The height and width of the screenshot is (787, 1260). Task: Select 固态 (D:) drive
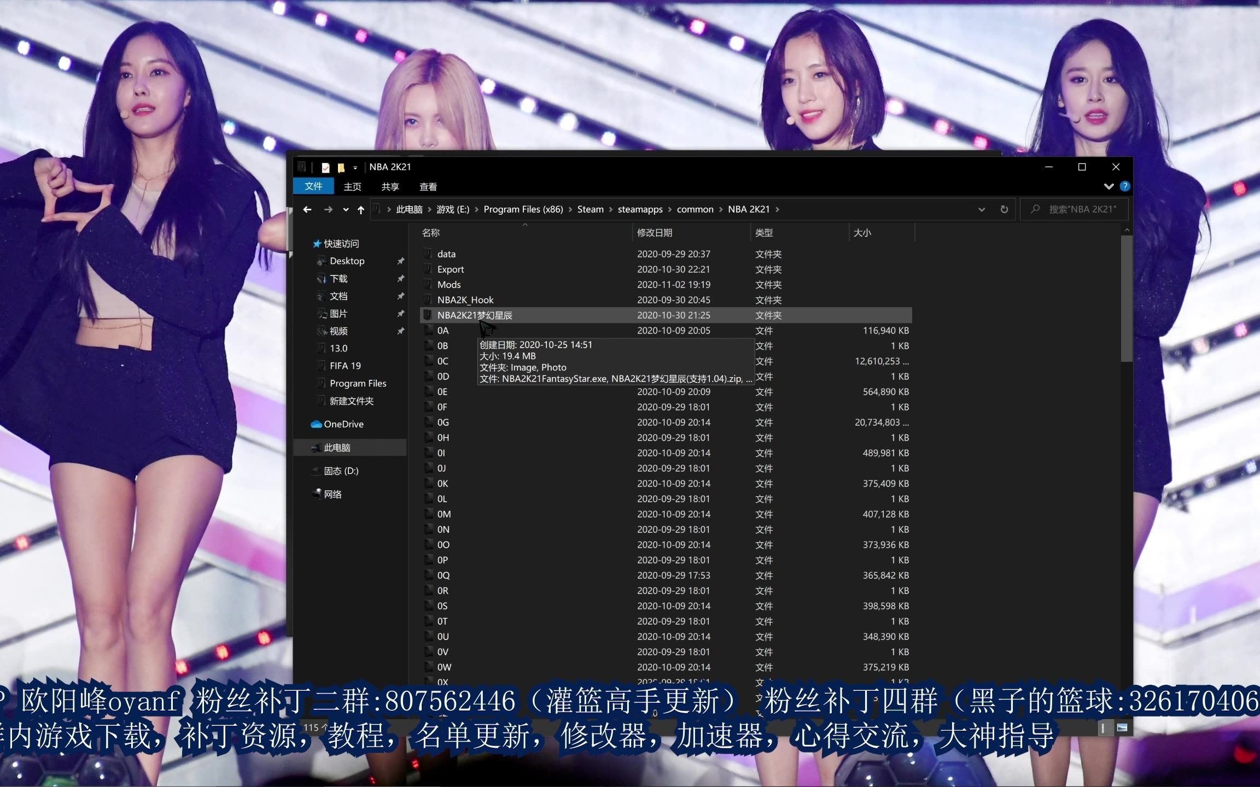[353, 469]
